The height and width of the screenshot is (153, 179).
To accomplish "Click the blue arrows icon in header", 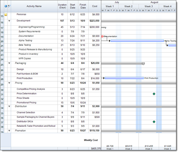I will 9,6.
